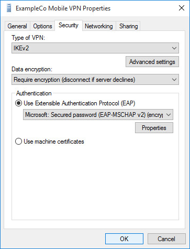Select the Security tab
The height and width of the screenshot is (249, 190).
(69, 25)
